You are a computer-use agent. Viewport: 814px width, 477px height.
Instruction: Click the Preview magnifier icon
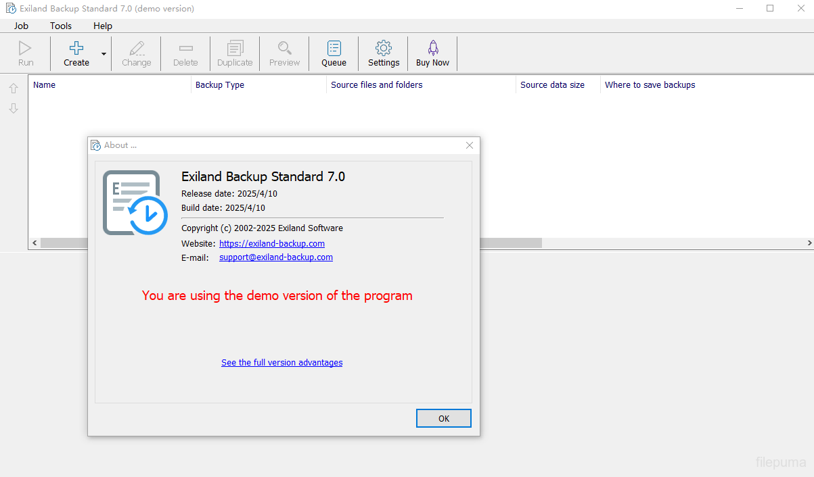[x=284, y=48]
